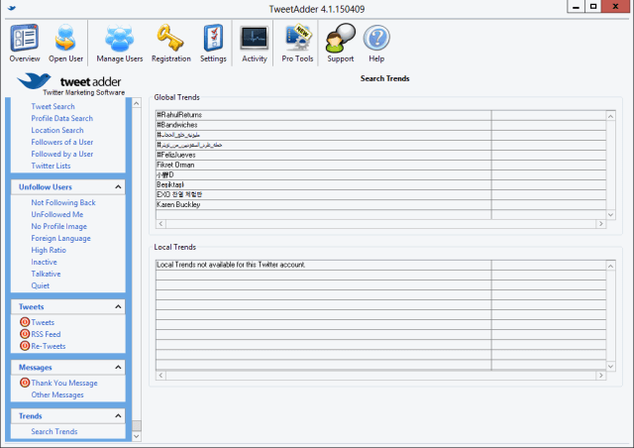Select the Inactive users link
The height and width of the screenshot is (448, 634).
pos(44,262)
